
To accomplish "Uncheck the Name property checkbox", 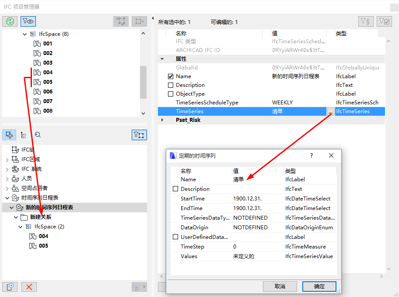I will (x=171, y=76).
